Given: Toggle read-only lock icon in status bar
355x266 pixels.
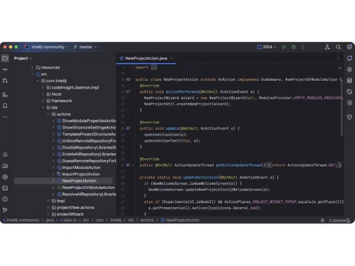Looking at the screenshot, I should [349, 221].
